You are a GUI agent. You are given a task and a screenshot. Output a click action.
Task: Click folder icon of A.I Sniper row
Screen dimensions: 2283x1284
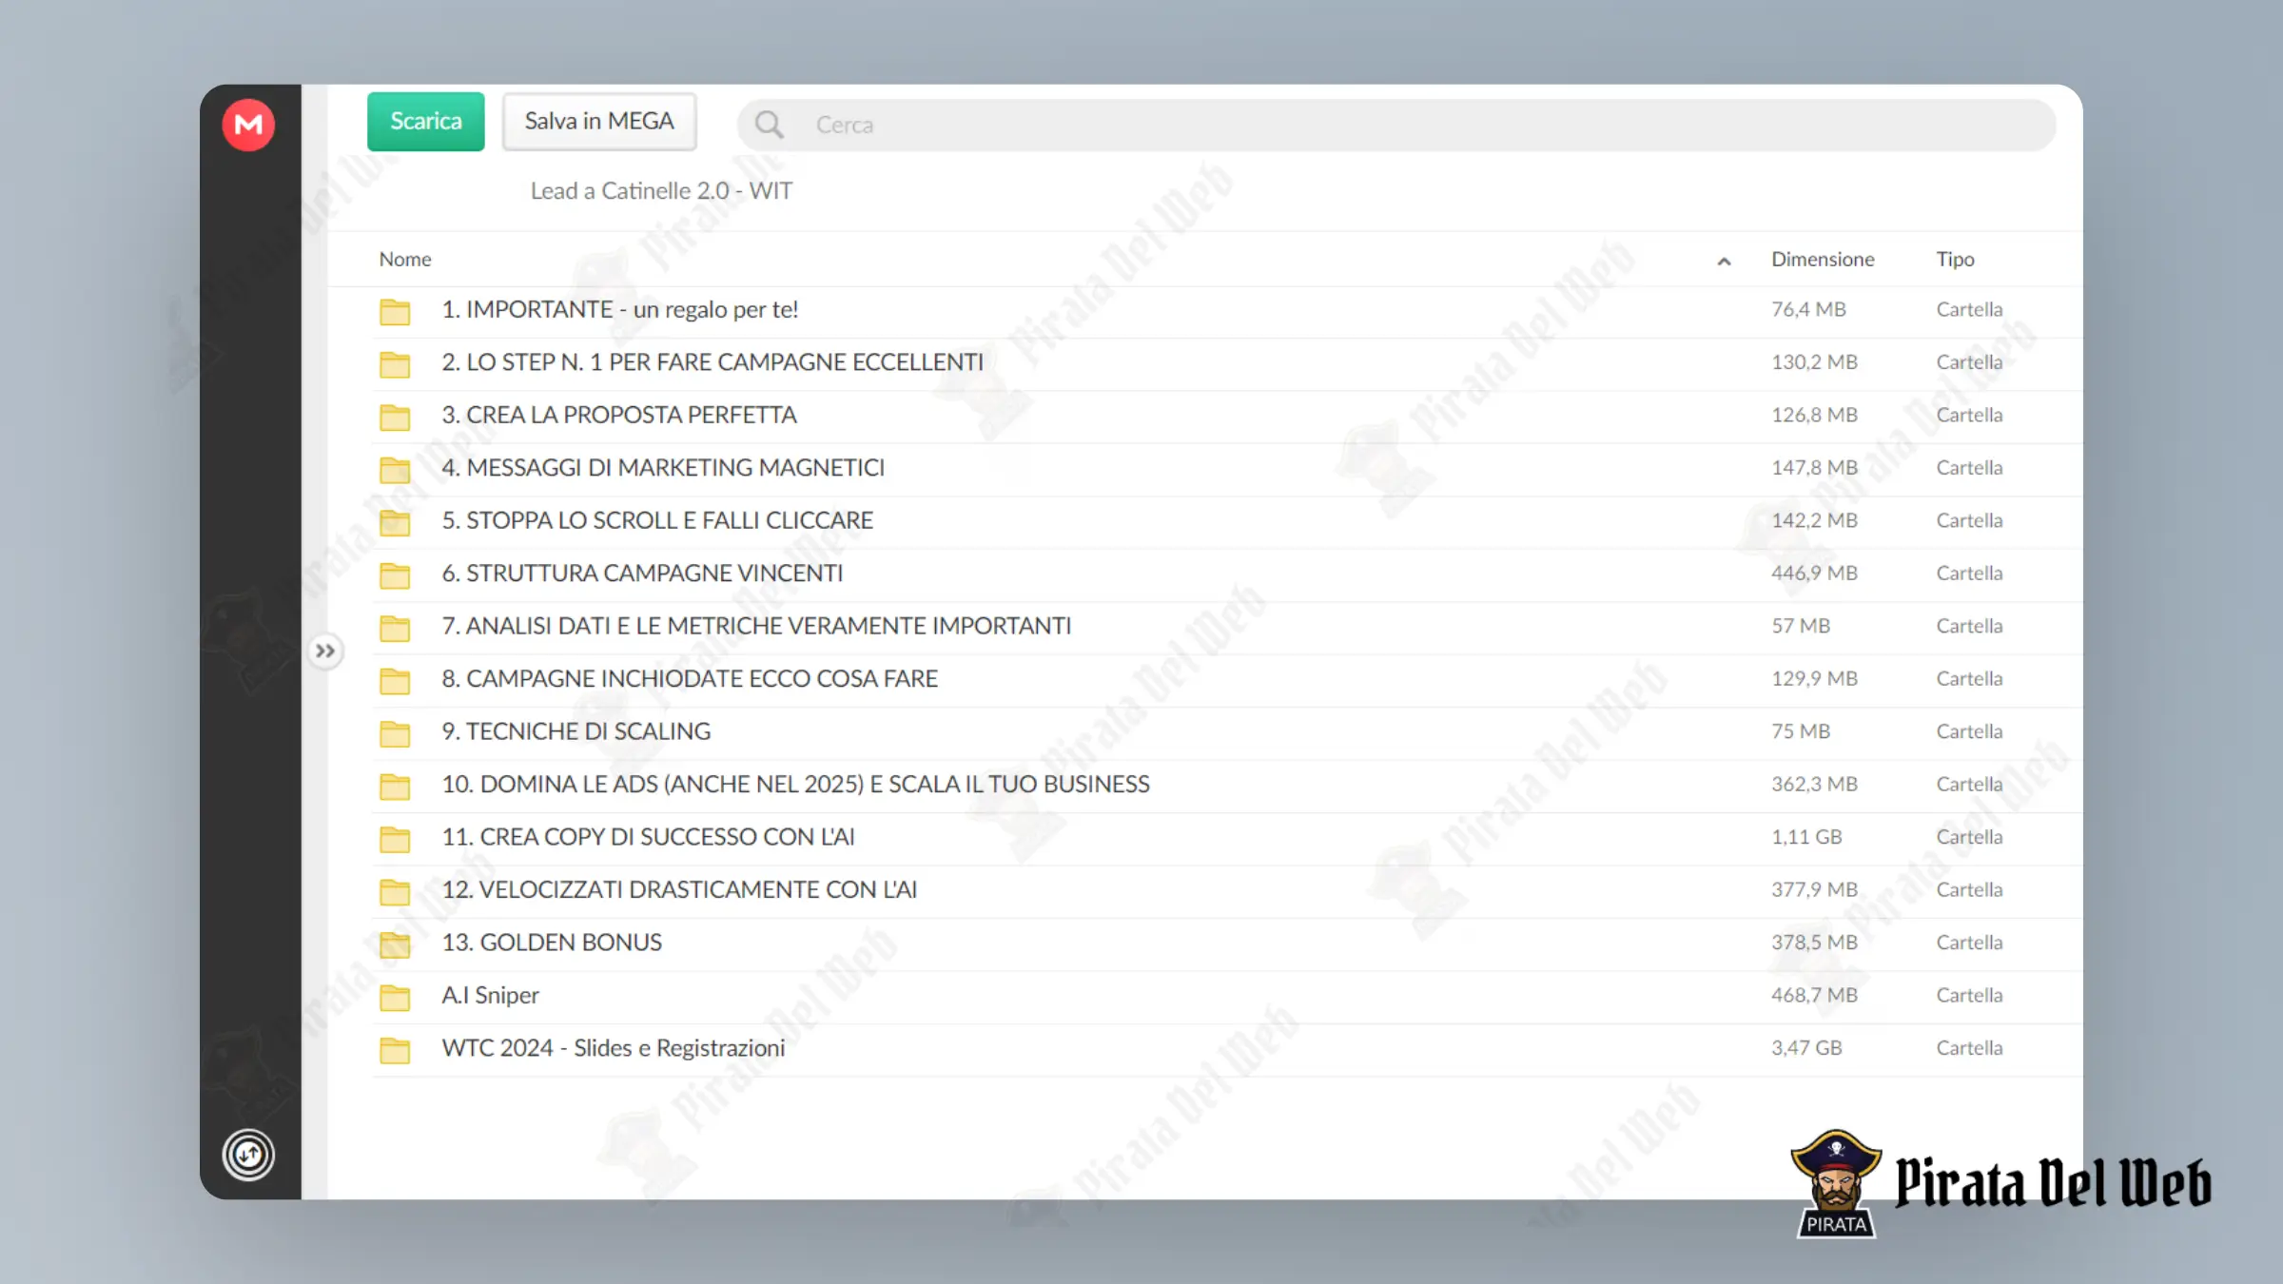(x=395, y=998)
